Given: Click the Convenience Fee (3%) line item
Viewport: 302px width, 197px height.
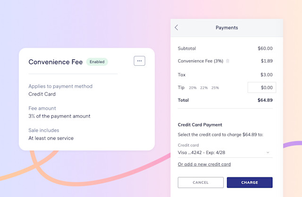Looking at the screenshot, I should (201, 61).
